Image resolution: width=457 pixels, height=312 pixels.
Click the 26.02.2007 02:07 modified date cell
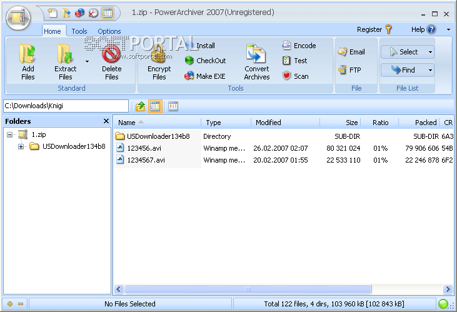pos(280,148)
